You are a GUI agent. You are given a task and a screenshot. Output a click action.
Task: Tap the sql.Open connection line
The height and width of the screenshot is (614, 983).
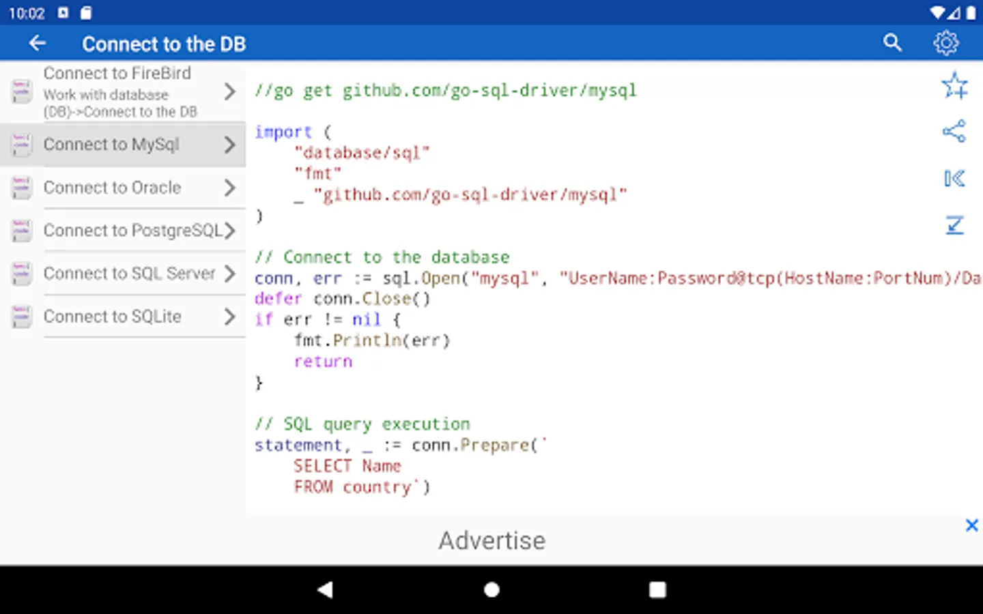coord(618,278)
